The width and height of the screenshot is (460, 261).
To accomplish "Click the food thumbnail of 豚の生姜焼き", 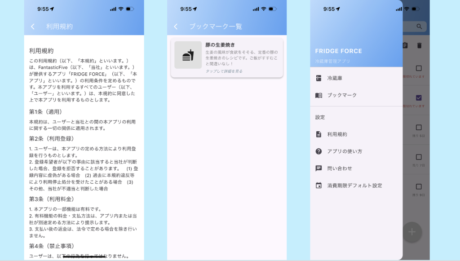I will pos(188,55).
